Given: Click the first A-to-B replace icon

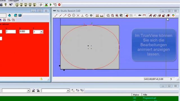Looking at the screenshot, I should point(73,90).
